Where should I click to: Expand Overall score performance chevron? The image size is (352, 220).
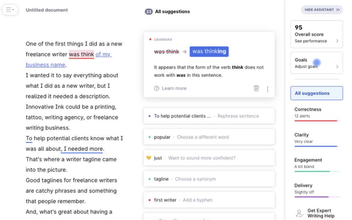[x=337, y=41]
